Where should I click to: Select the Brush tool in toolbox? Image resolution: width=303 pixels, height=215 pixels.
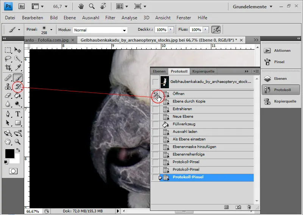pos(18,78)
